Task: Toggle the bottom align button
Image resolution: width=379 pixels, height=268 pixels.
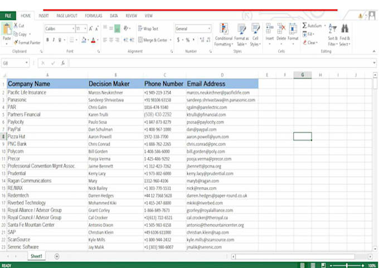Action: 117,28
